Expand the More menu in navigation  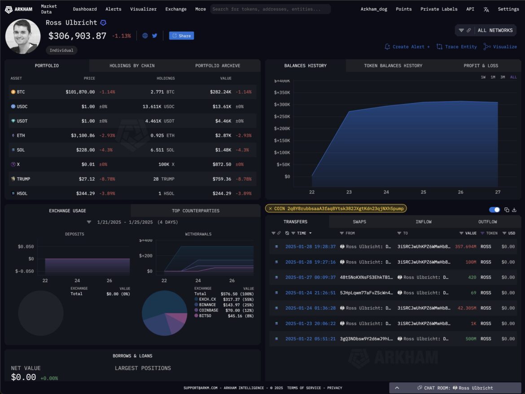(x=201, y=9)
